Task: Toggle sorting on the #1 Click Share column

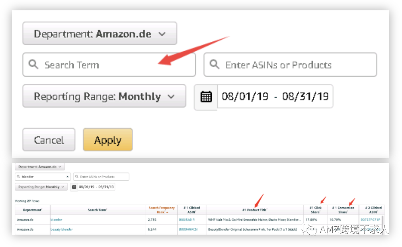Action: click(x=316, y=209)
